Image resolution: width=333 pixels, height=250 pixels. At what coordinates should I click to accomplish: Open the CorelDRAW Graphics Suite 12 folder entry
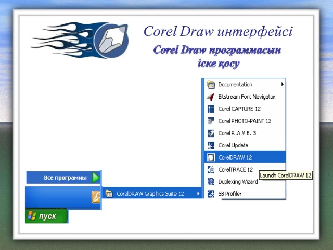tap(152, 193)
